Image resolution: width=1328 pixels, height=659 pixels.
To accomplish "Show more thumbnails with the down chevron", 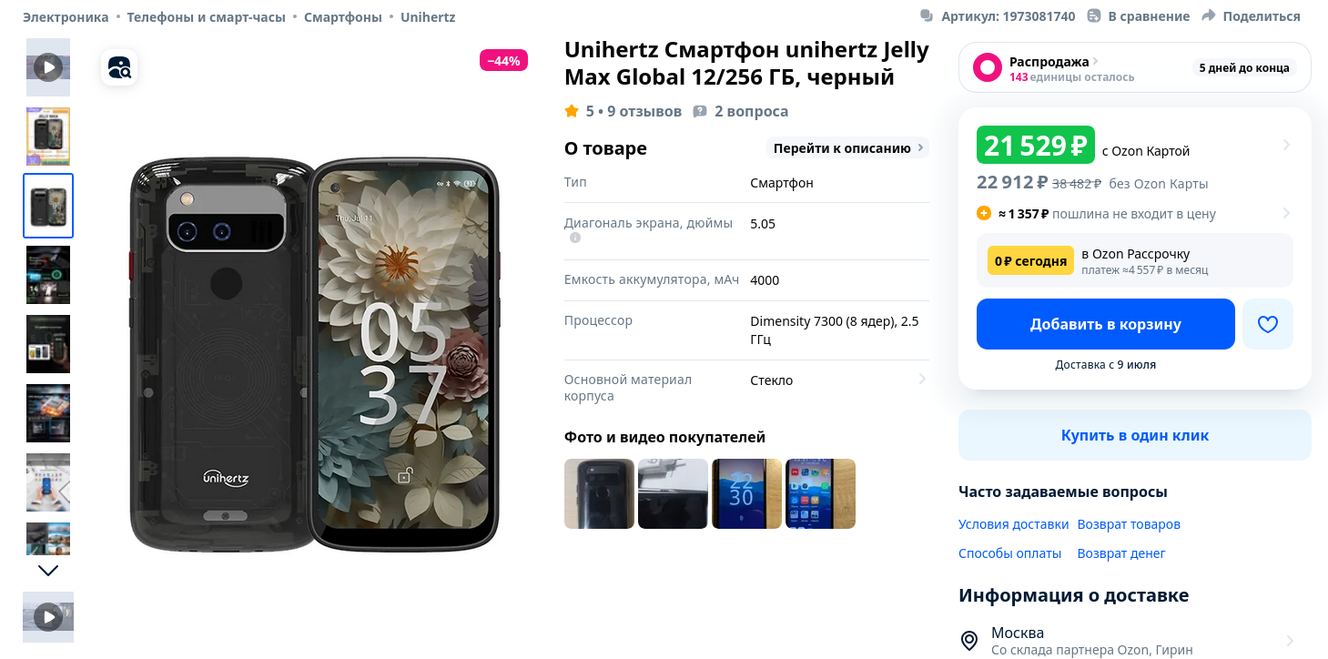I will (48, 571).
